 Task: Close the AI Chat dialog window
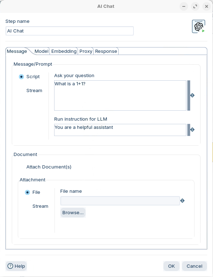pos(207,6)
